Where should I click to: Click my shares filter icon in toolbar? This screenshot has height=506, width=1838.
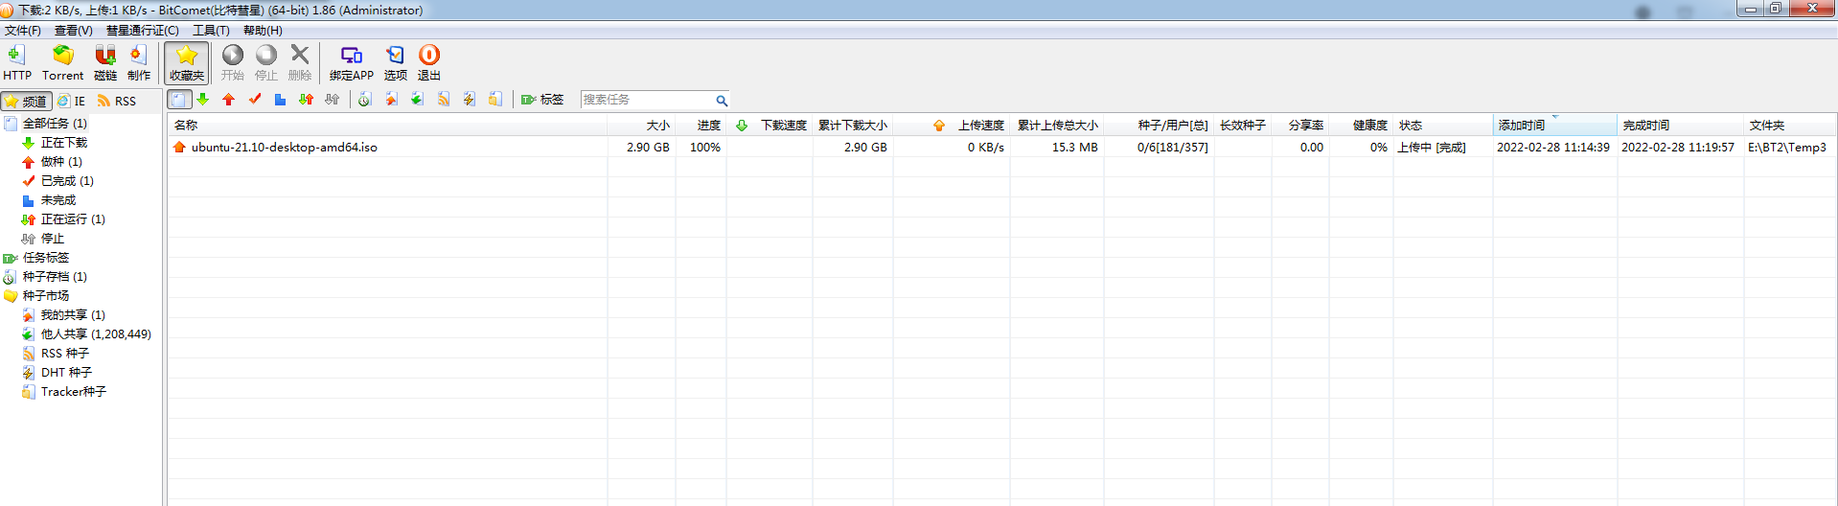coord(391,100)
